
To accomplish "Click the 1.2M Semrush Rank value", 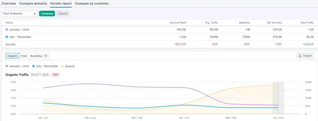I will point(183,37).
